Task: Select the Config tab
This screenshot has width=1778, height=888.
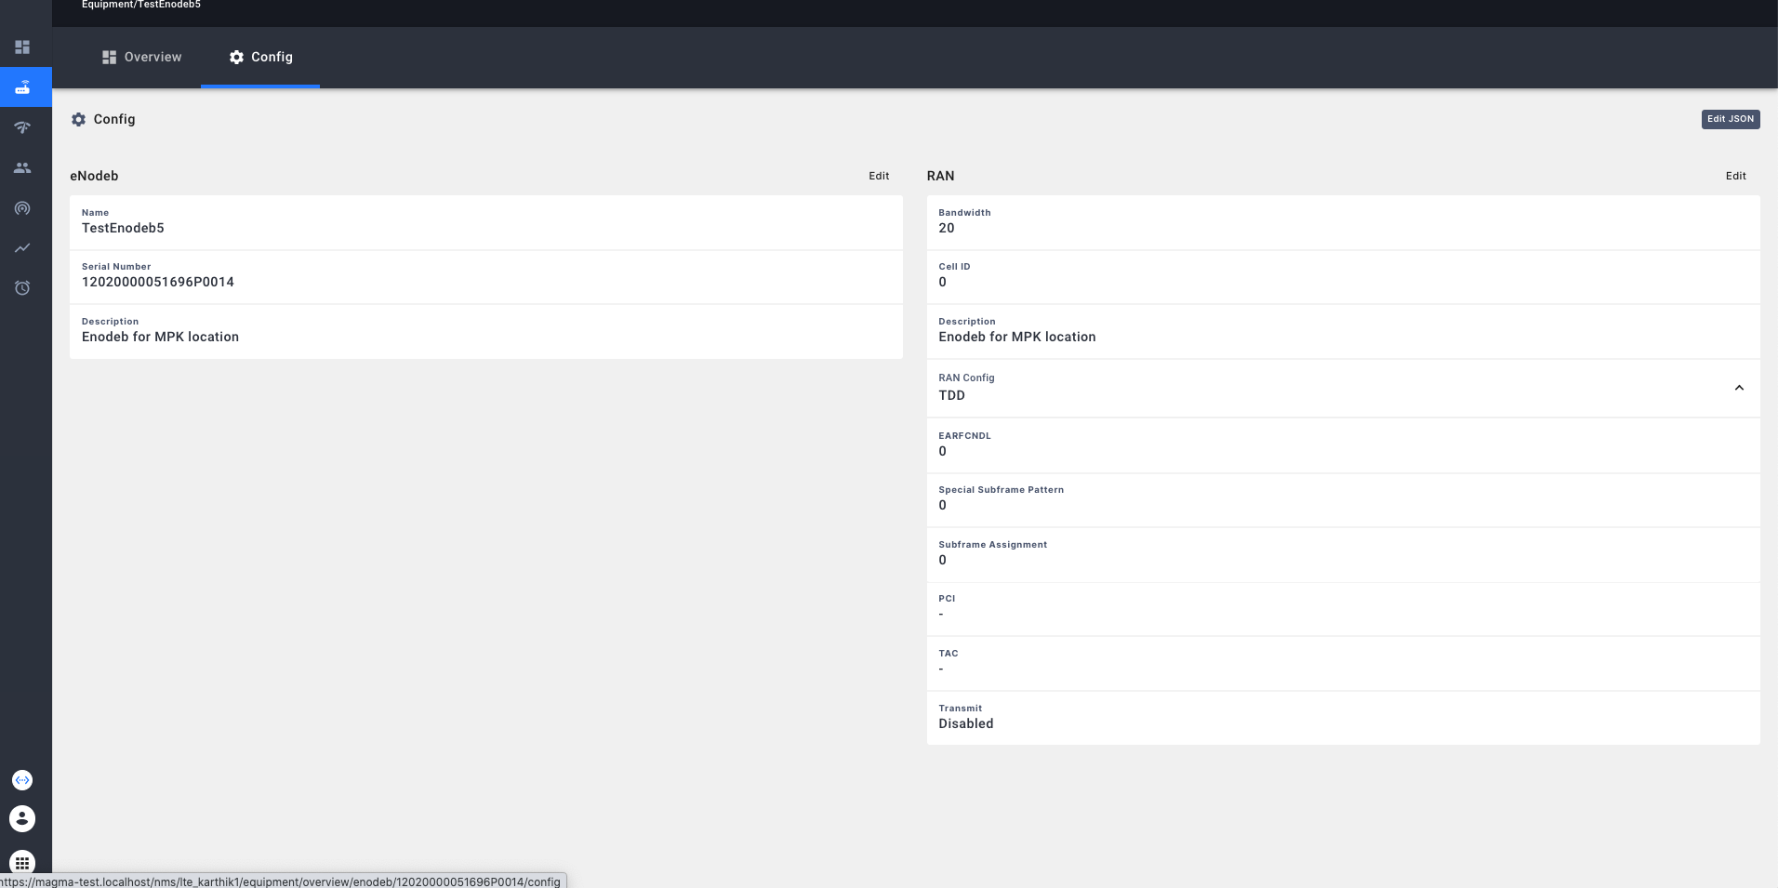Action: (272, 57)
